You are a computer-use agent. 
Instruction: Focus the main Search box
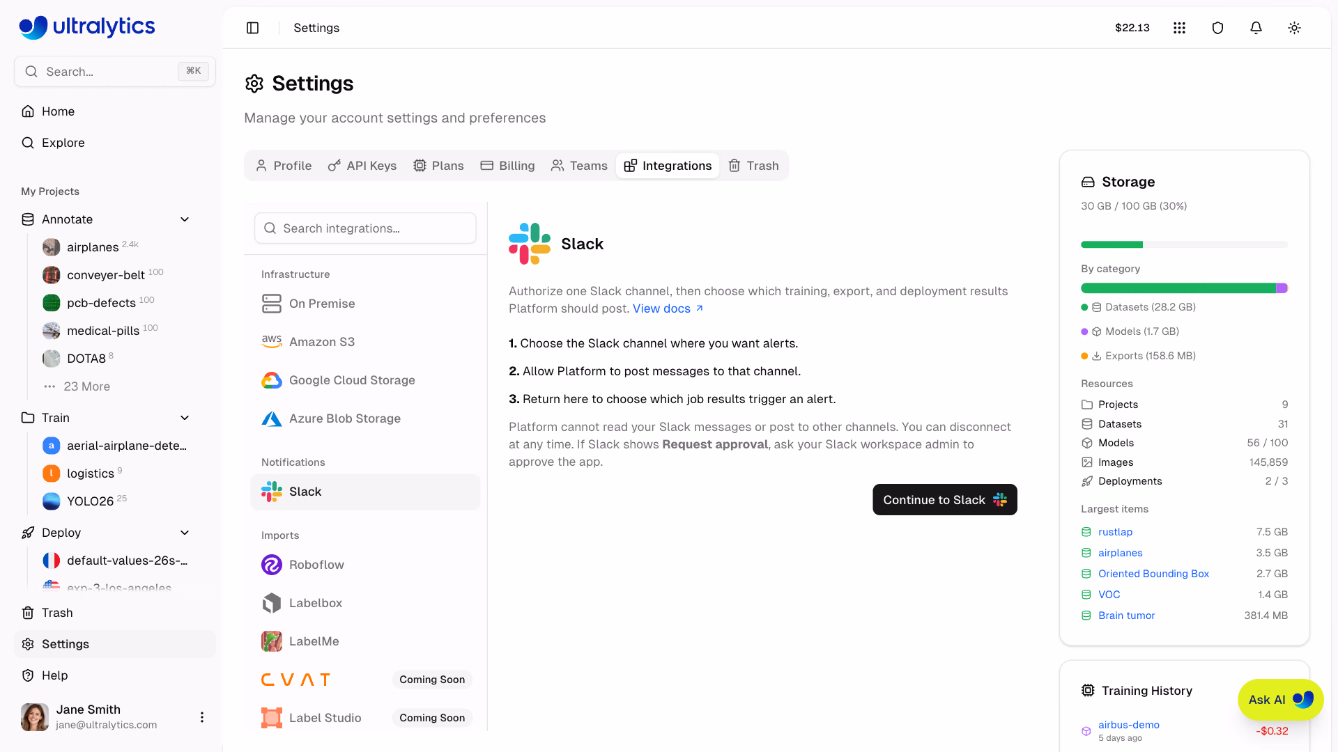(115, 72)
